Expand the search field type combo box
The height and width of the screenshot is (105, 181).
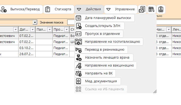click(35, 22)
